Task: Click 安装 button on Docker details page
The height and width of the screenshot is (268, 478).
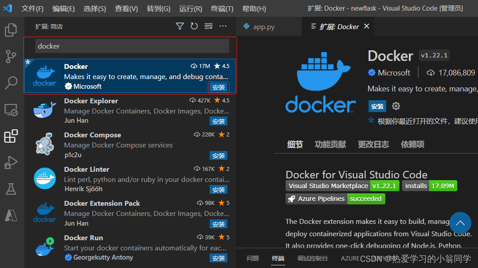Action: click(x=377, y=106)
